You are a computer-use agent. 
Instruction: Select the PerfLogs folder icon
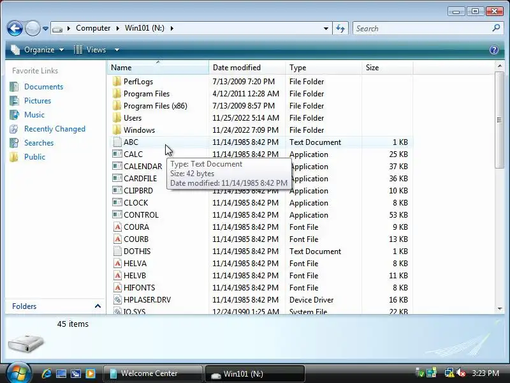117,82
